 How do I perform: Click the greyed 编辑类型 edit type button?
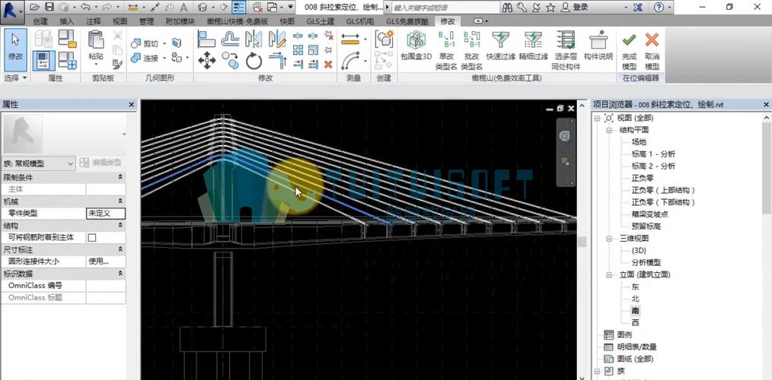[100, 163]
